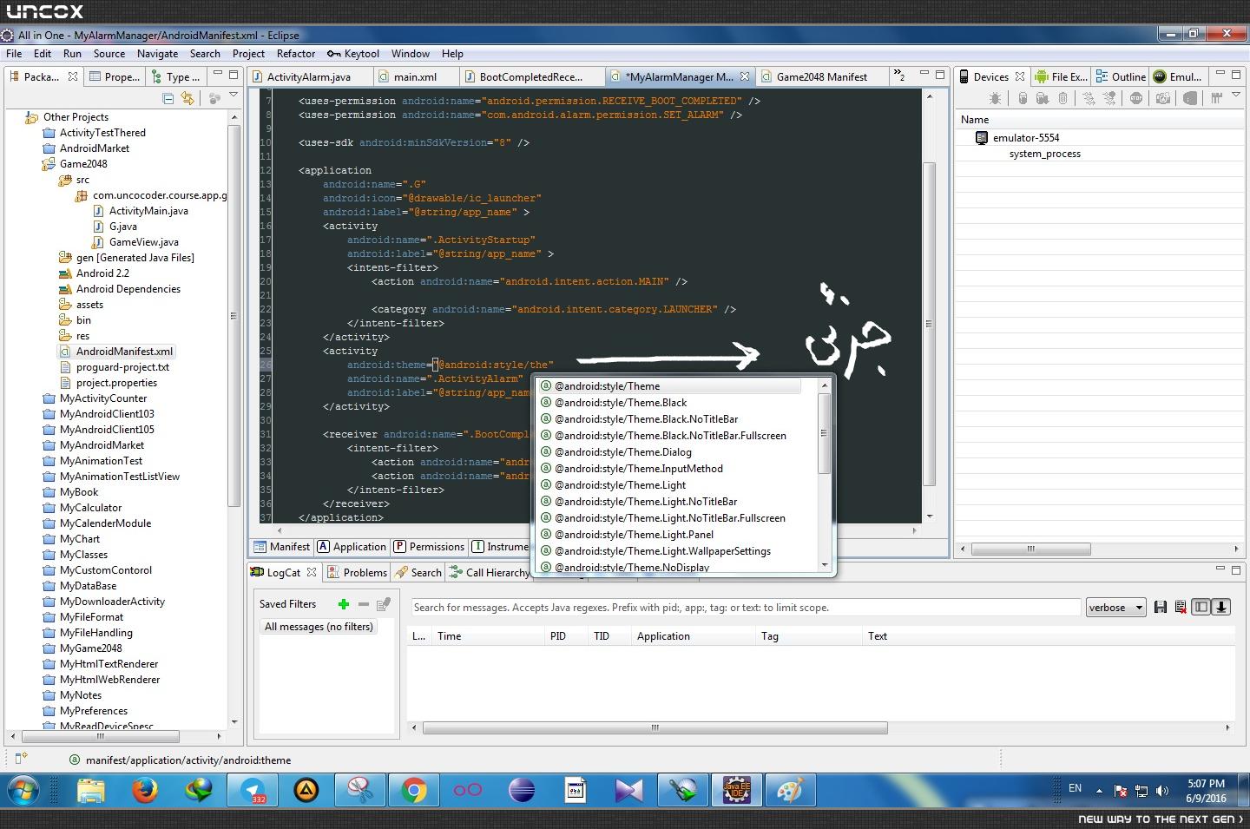
Task: Select All messages (no filters) filter
Action: (x=319, y=627)
